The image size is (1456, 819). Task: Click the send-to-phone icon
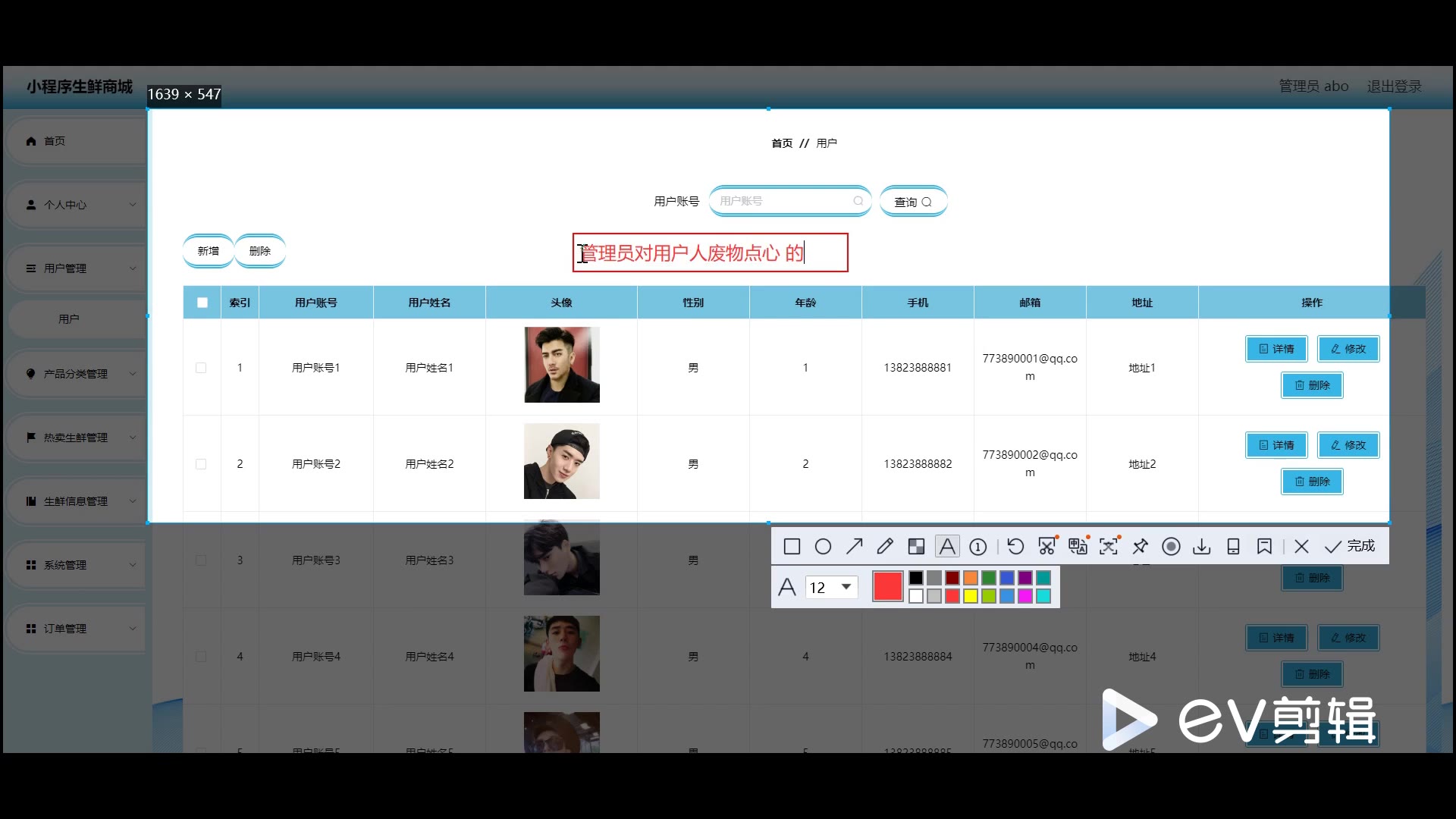click(1233, 547)
